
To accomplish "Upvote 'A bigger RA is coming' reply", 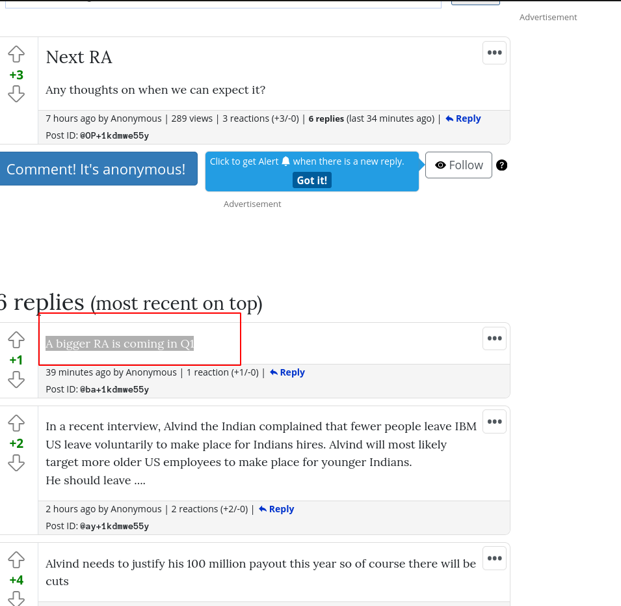I will coord(16,340).
